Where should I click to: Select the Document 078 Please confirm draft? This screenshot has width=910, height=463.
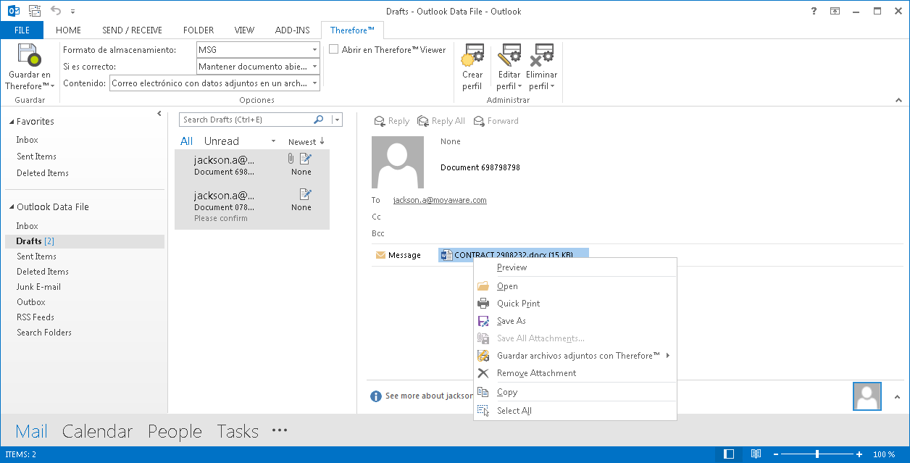(x=252, y=207)
